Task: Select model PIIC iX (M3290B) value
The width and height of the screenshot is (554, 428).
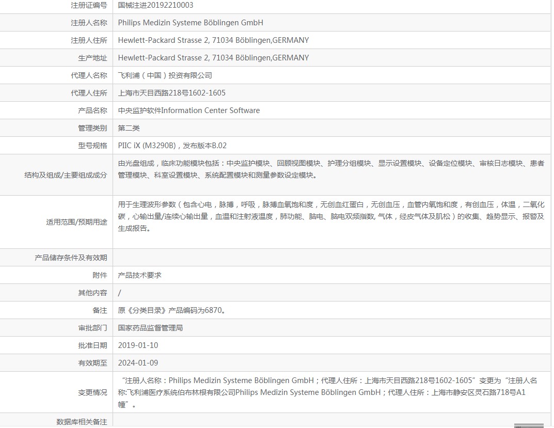Action: pos(172,146)
